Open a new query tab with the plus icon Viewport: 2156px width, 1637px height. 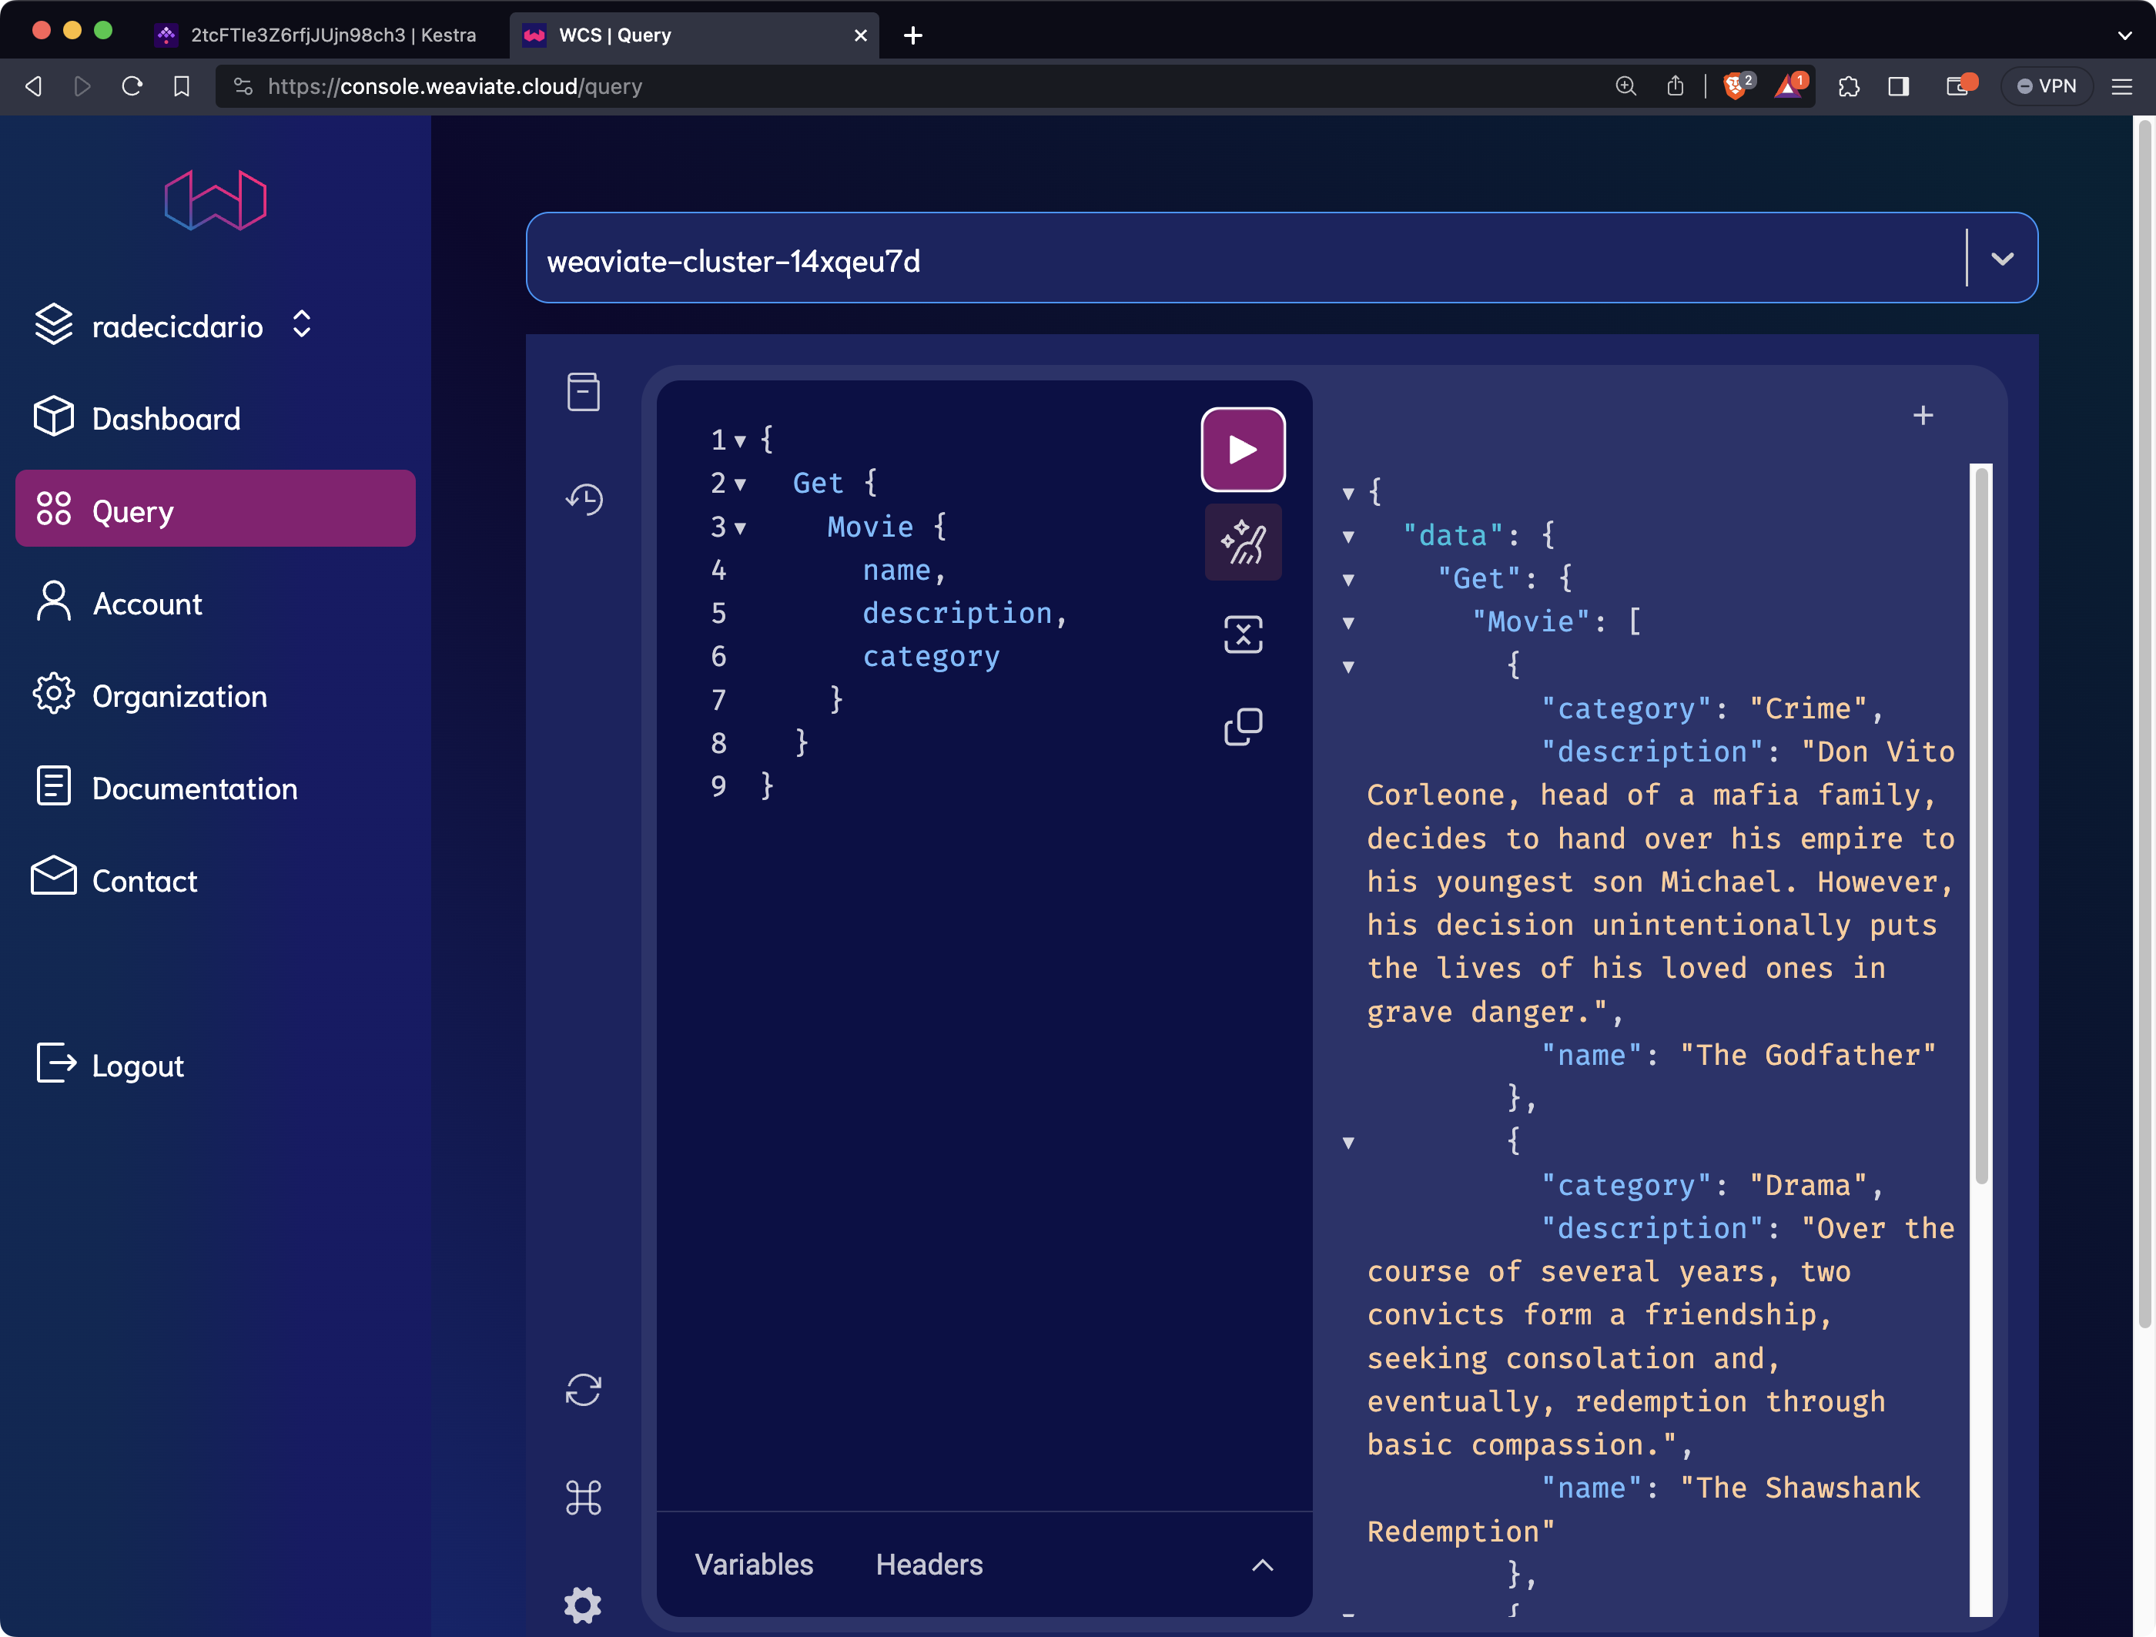pyautogui.click(x=1923, y=414)
